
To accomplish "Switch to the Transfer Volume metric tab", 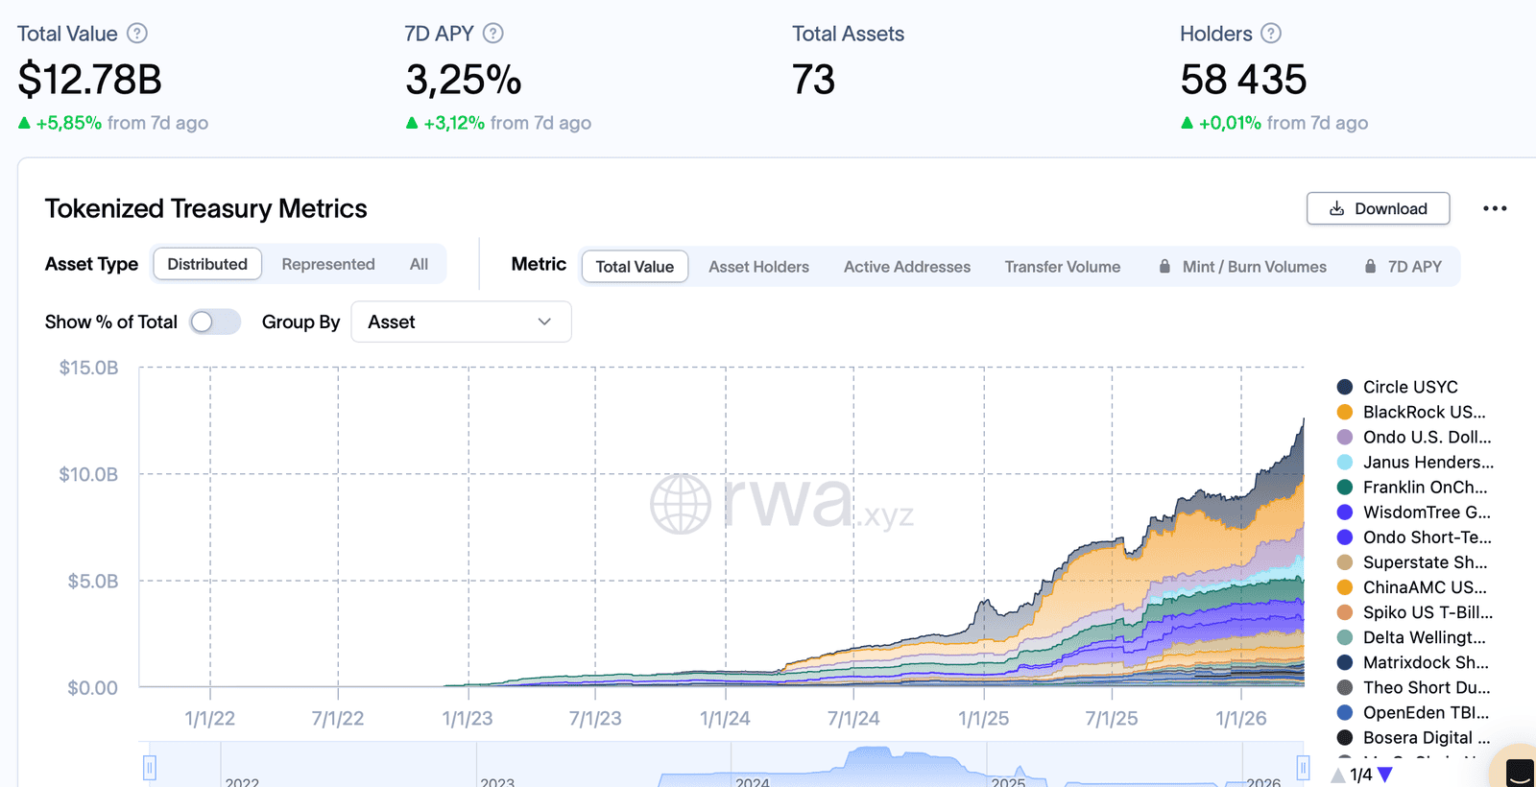I will click(x=1062, y=267).
